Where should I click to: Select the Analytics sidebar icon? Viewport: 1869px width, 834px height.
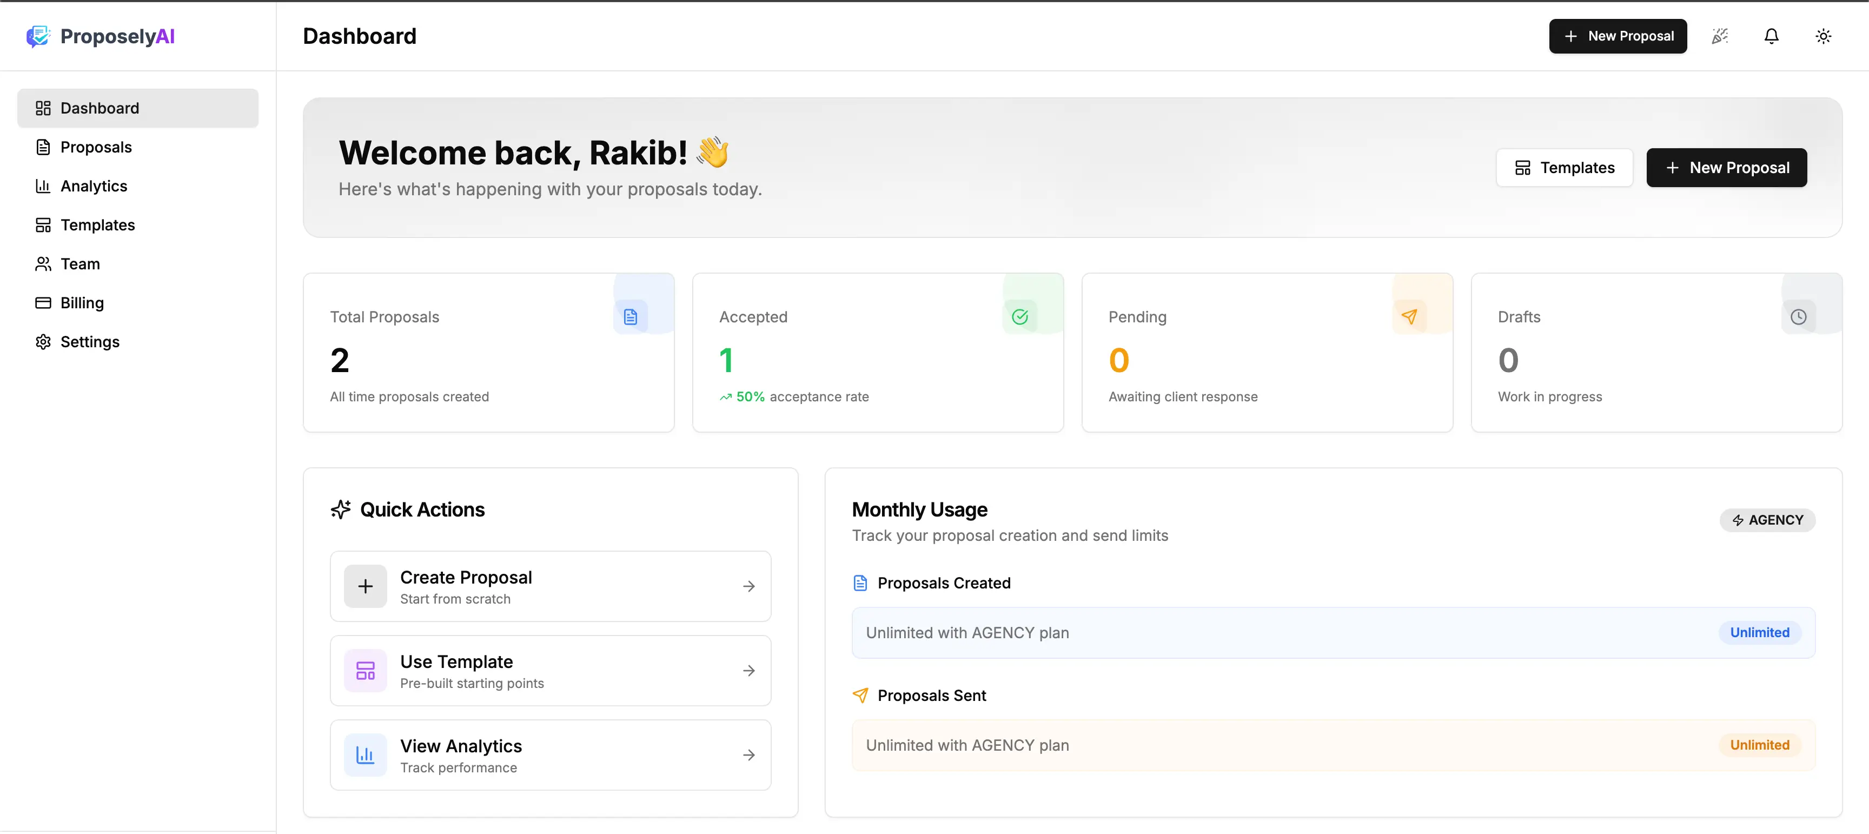tap(43, 186)
